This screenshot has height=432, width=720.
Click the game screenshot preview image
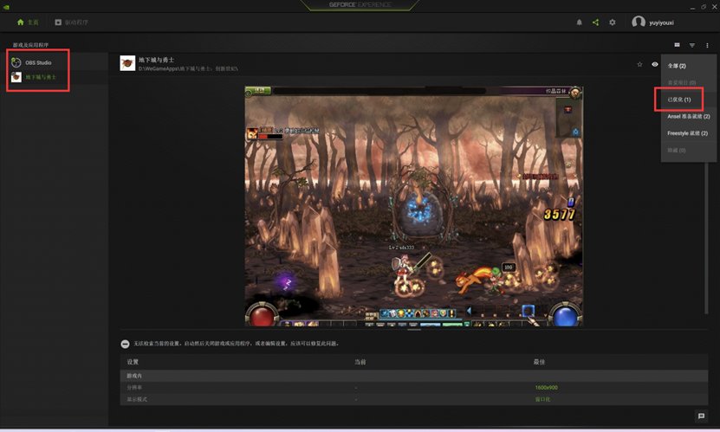click(413, 206)
